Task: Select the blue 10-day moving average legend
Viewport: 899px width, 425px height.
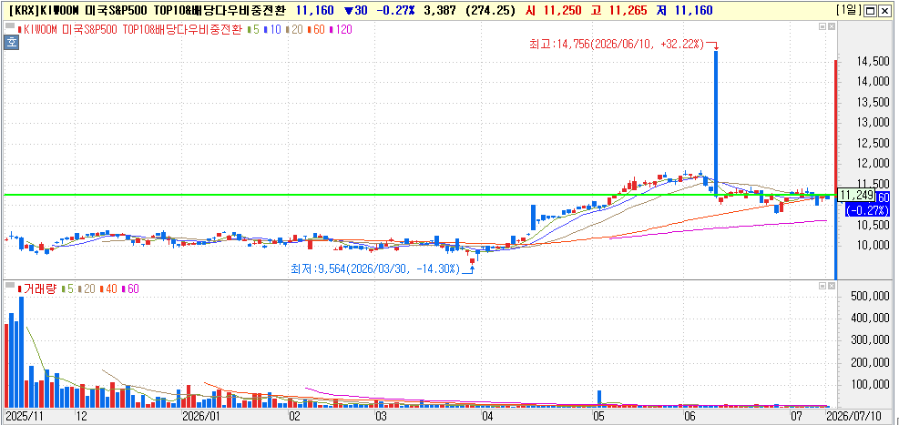Action: pos(271,29)
